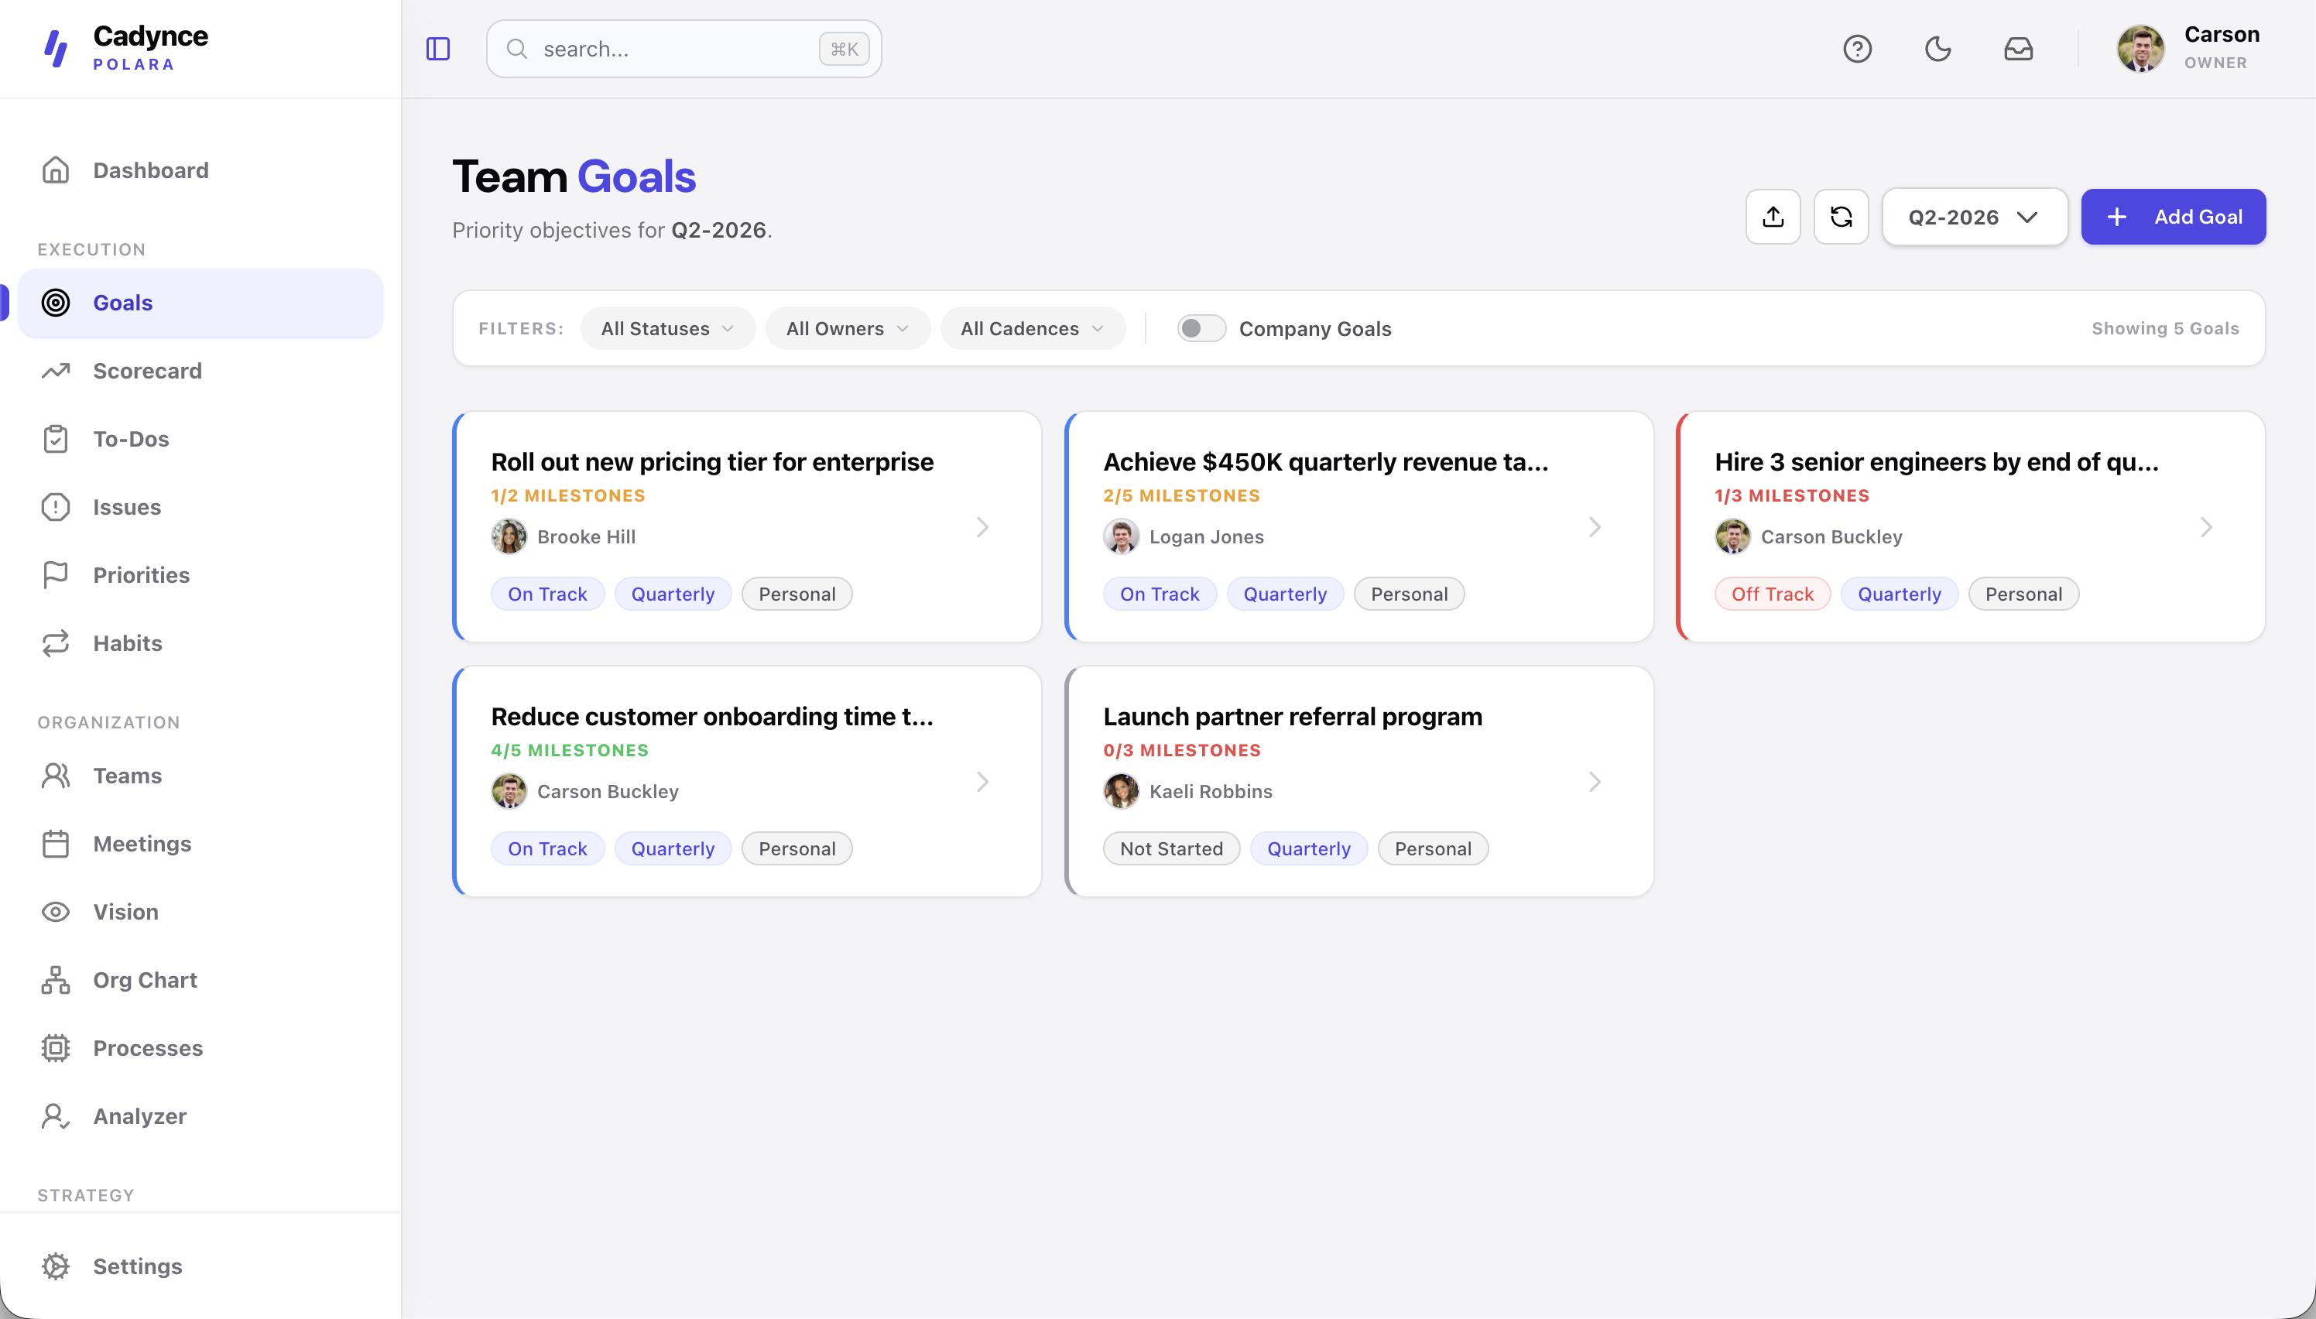Click Personal tag on onboarding goal
The height and width of the screenshot is (1319, 2316).
pos(797,849)
